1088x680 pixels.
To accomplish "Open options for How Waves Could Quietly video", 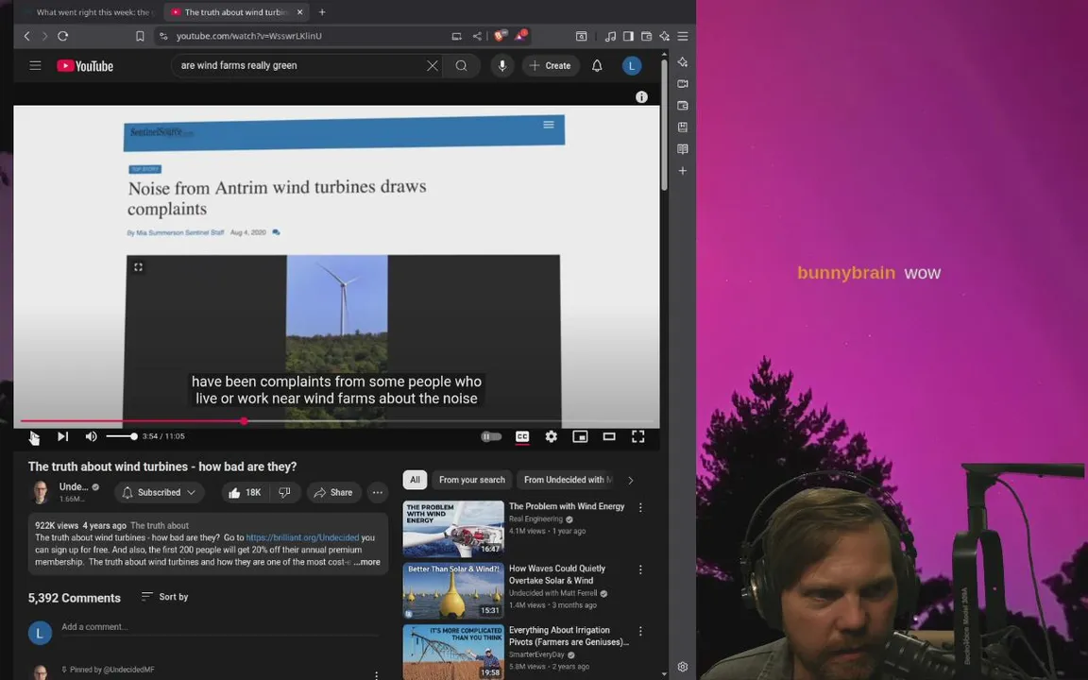I will [640, 569].
